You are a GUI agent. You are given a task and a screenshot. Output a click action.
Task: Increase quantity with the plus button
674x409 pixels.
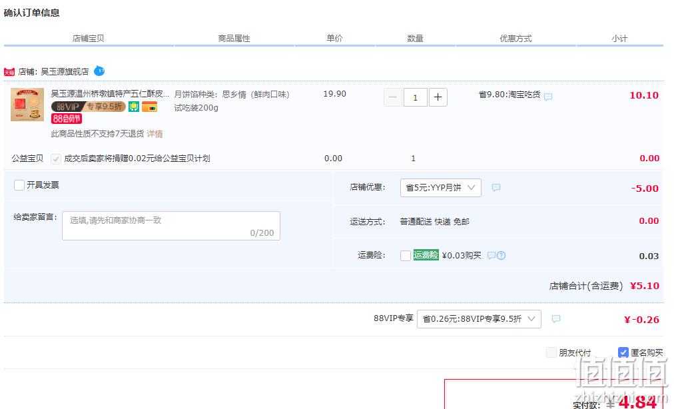pyautogui.click(x=438, y=97)
